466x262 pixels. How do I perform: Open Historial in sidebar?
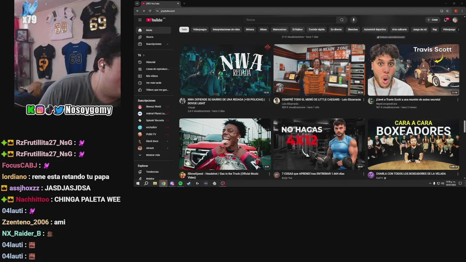[x=153, y=62]
